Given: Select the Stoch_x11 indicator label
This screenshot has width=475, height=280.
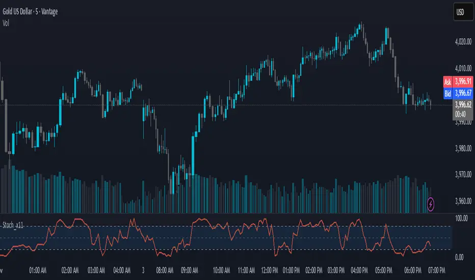Looking at the screenshot, I should 14,225.
